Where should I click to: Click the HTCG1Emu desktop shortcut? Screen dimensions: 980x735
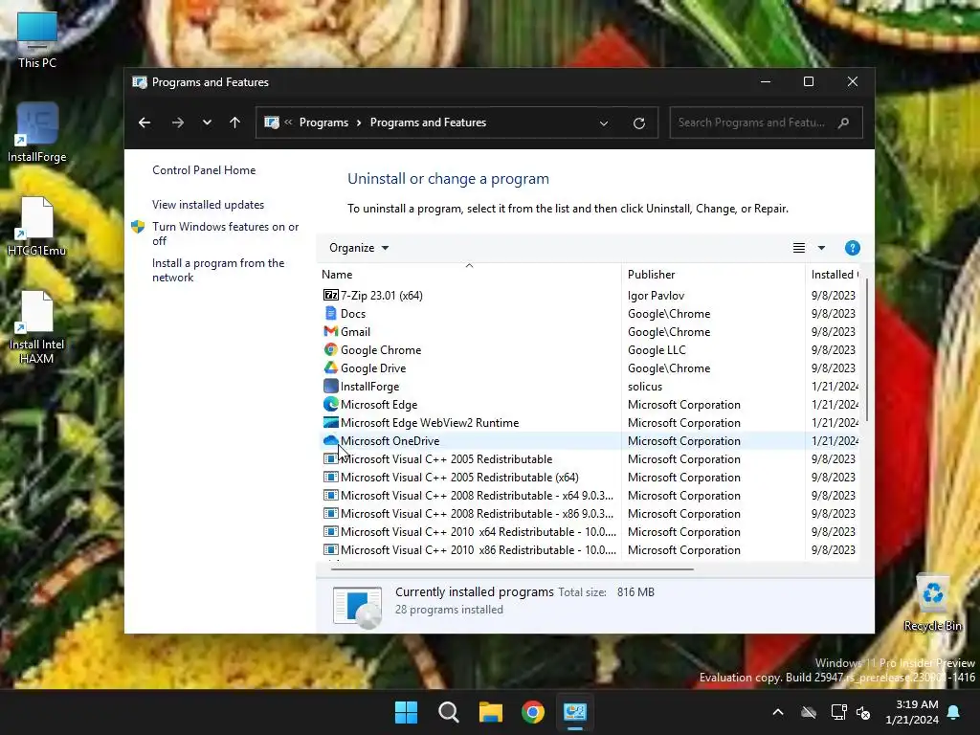tap(37, 226)
